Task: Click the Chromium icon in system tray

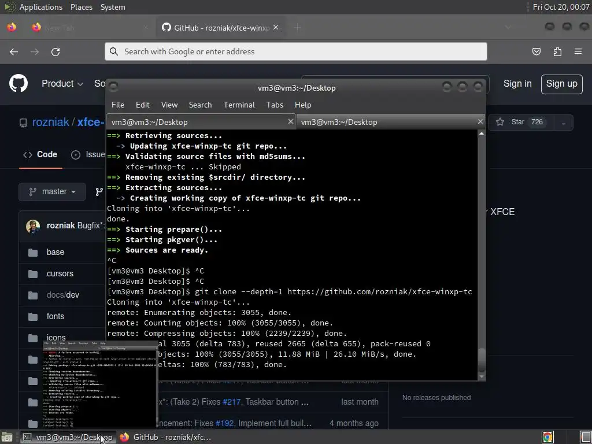Action: tap(547, 437)
